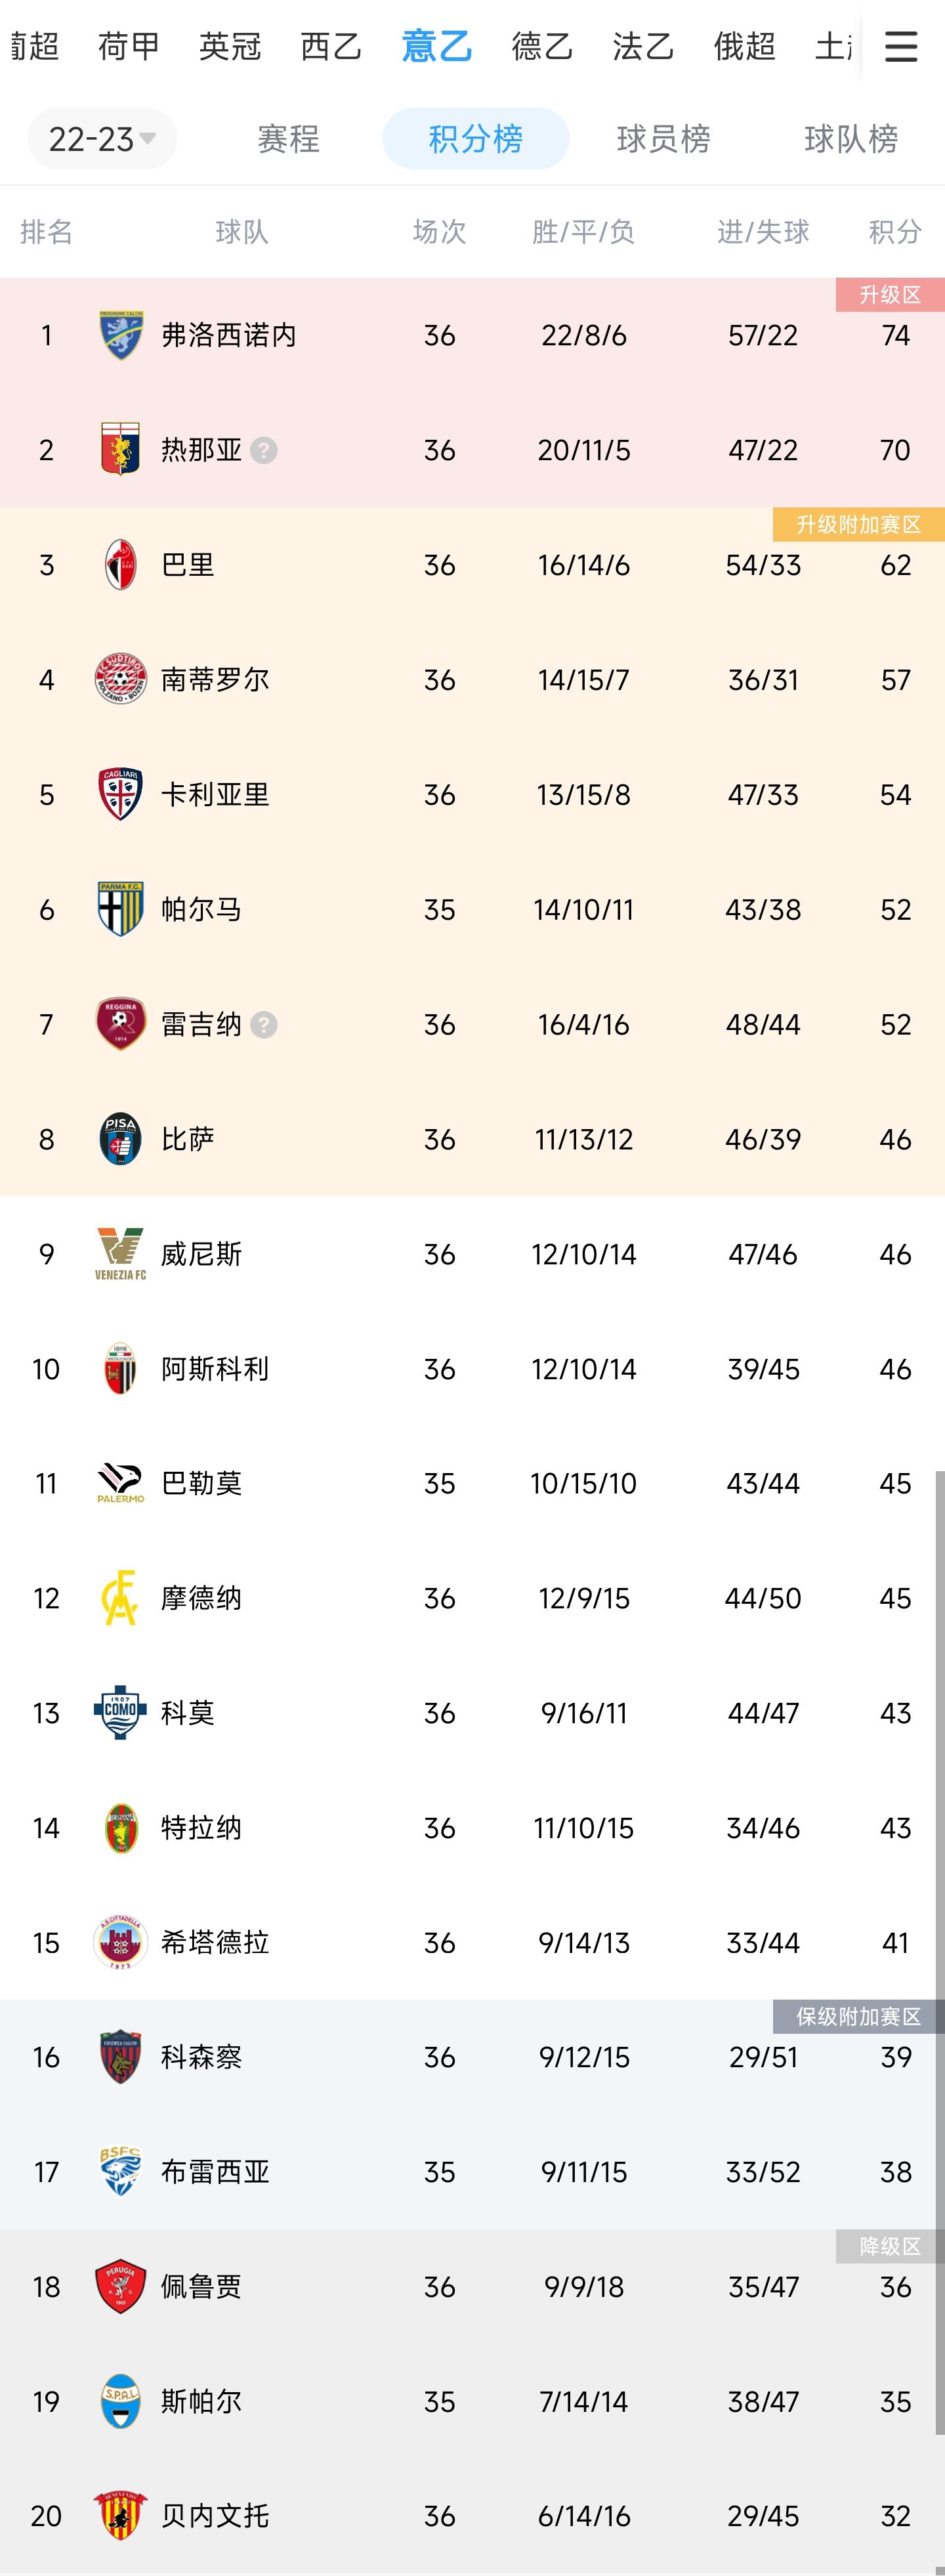
Task: Click the question mark beside 雷吉纳
Action: click(264, 1024)
